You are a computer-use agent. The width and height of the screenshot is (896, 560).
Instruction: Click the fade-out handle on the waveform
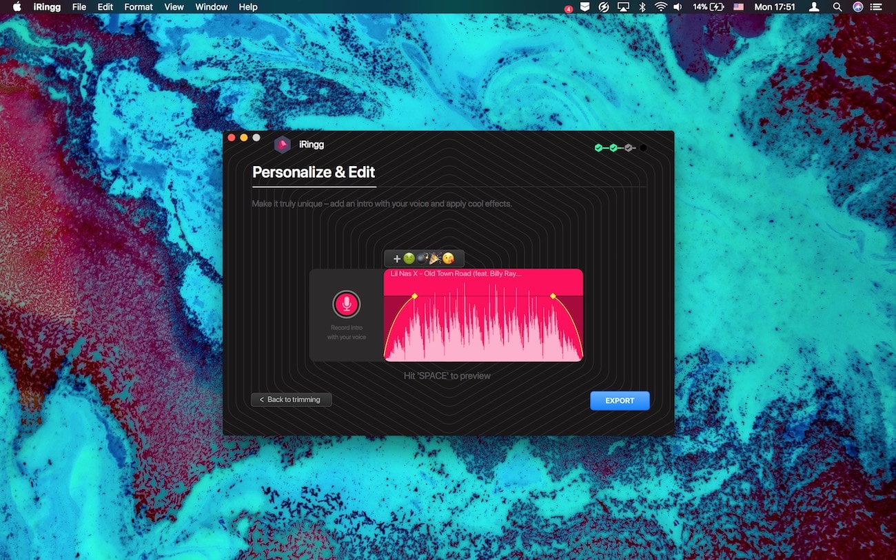(x=553, y=296)
